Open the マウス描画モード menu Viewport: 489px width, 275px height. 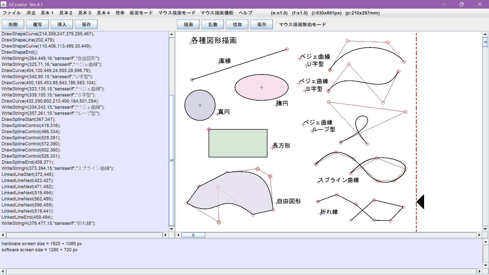click(177, 13)
